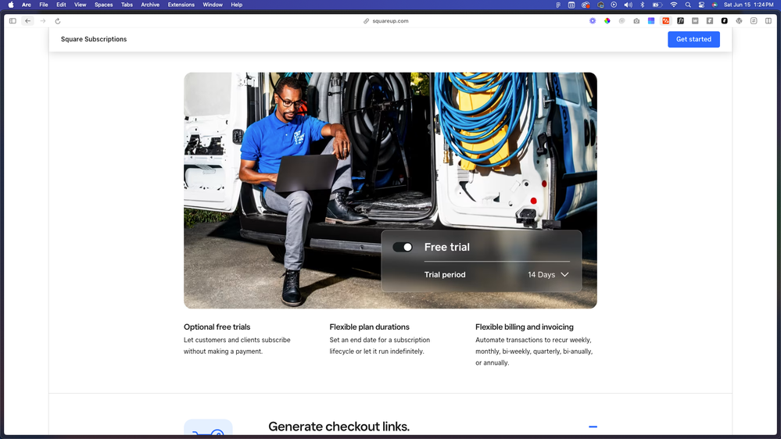Reload the page with refresh icon

point(58,21)
